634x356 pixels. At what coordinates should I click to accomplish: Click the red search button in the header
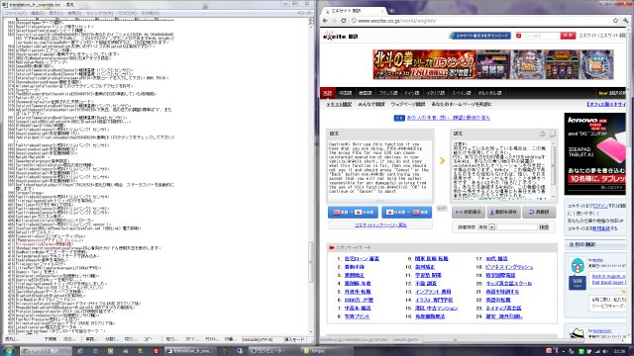pyautogui.click(x=568, y=36)
